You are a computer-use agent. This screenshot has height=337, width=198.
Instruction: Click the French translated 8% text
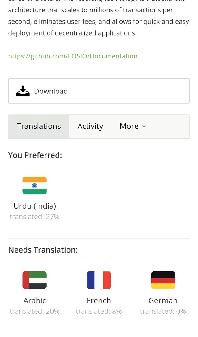pyautogui.click(x=99, y=311)
